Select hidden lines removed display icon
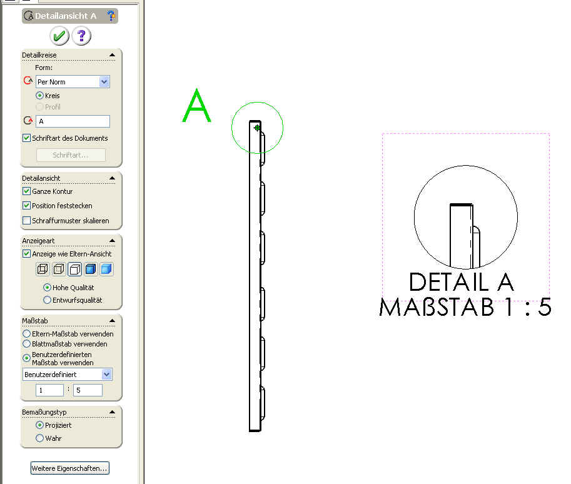Image resolution: width=571 pixels, height=484 pixels. click(74, 269)
